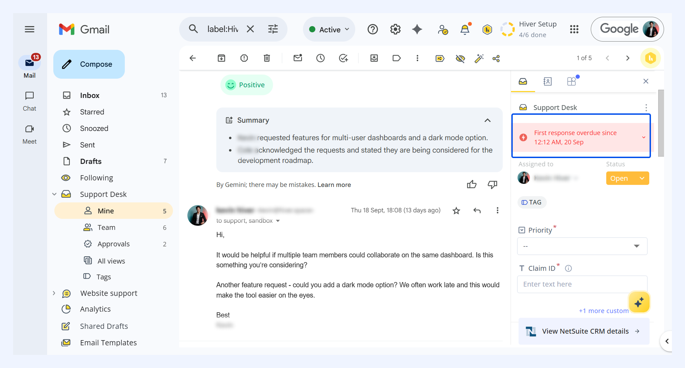Open the Google apps grid
The height and width of the screenshot is (368, 685).
pyautogui.click(x=574, y=29)
